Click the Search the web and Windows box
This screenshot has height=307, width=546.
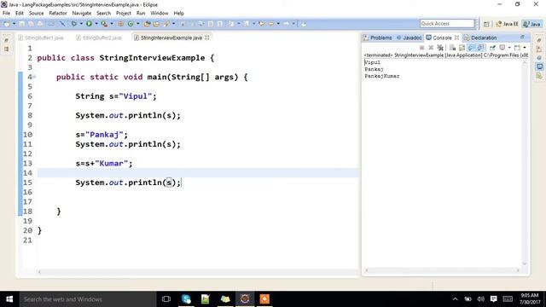(88, 299)
